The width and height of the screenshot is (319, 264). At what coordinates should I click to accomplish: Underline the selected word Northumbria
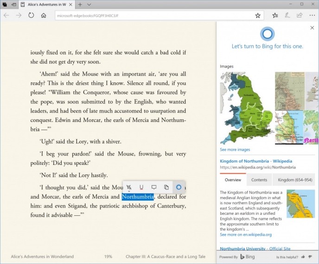[141, 187]
